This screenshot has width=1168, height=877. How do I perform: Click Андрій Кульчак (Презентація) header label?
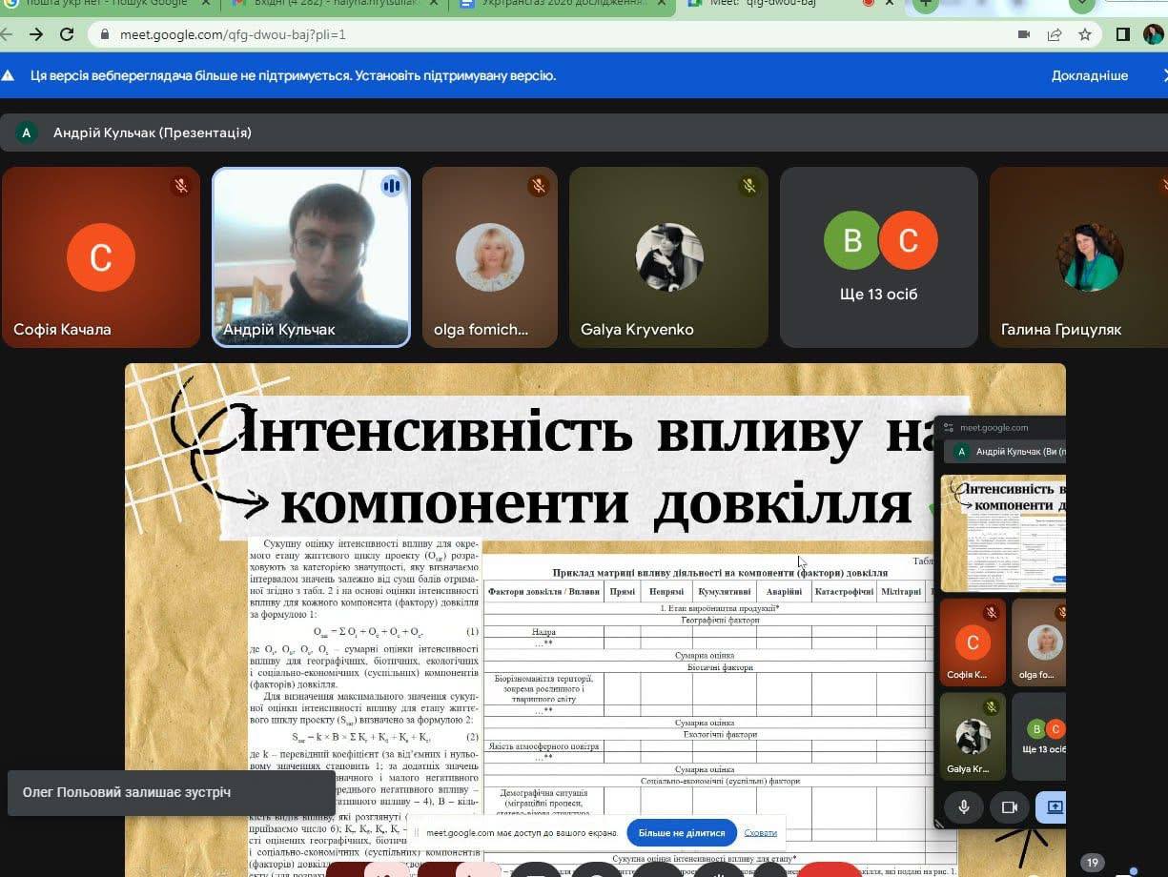153,133
